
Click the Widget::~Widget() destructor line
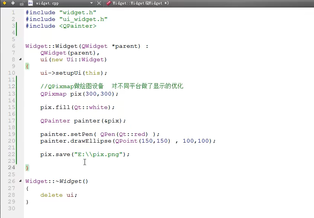click(x=57, y=181)
